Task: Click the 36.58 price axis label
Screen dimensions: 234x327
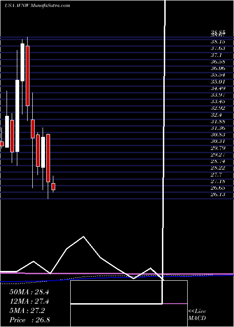Action: (218, 62)
